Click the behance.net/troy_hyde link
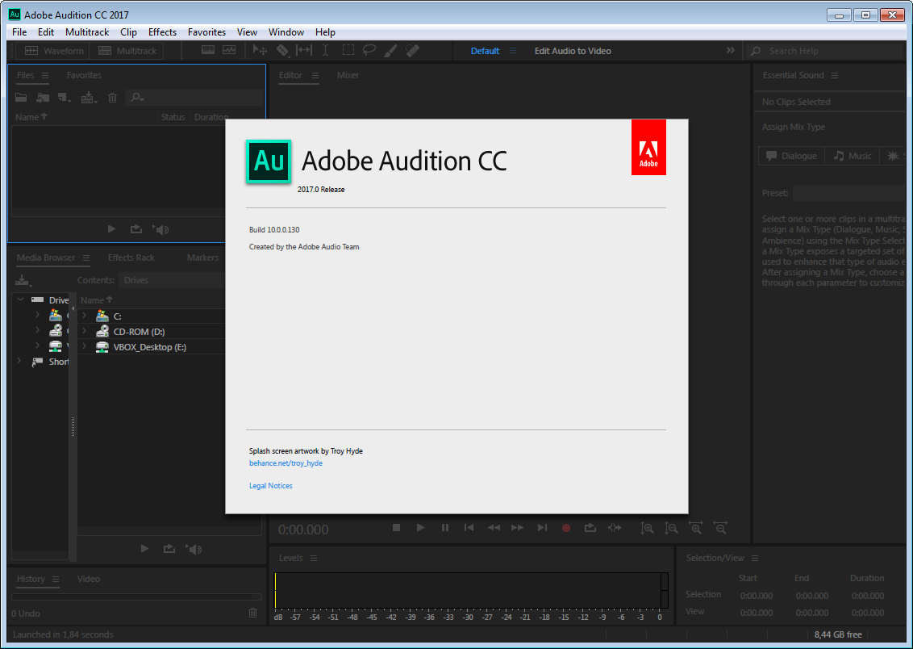The image size is (913, 649). [286, 463]
